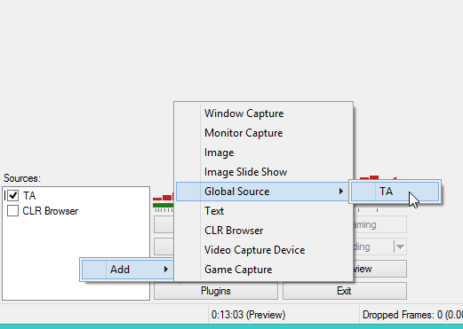Enable the CLR Browser source checkbox

tap(12, 211)
